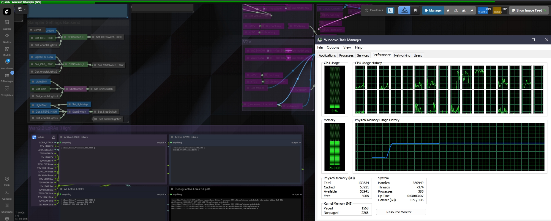This screenshot has width=551, height=221.
Task: Toggle collapse square on All Active LoRA's node
Action: 61,189
